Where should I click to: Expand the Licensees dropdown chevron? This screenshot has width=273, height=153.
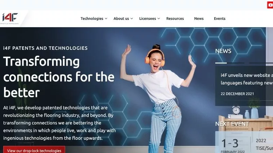159,18
